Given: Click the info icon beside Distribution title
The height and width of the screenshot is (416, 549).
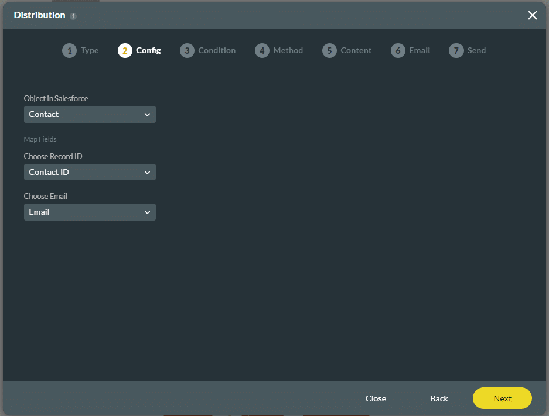Looking at the screenshot, I should coord(73,16).
